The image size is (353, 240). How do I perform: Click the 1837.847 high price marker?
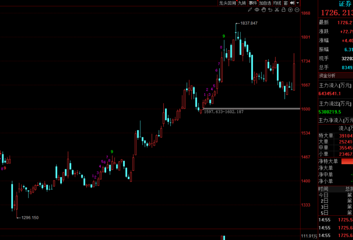[249, 23]
